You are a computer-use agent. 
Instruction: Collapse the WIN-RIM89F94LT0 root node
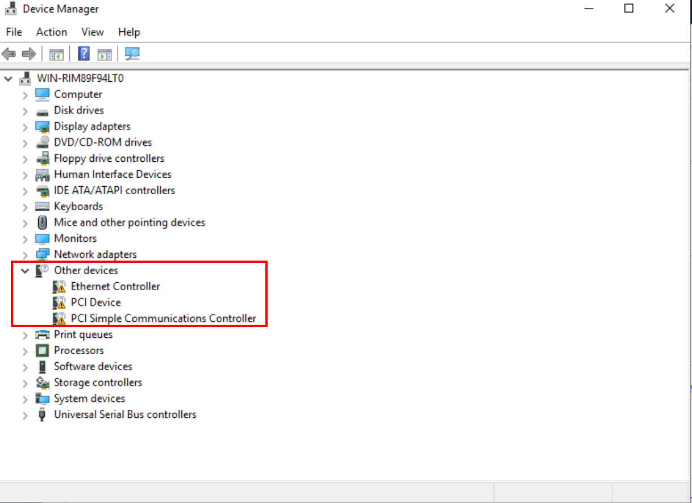tap(8, 78)
